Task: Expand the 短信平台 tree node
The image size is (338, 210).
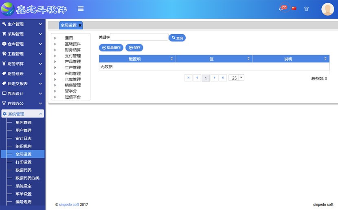Action: point(55,97)
